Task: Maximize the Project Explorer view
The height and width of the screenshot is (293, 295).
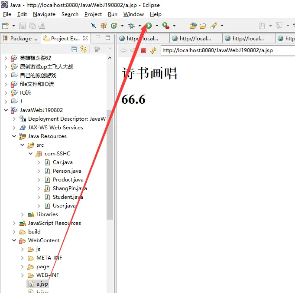Action: click(108, 38)
